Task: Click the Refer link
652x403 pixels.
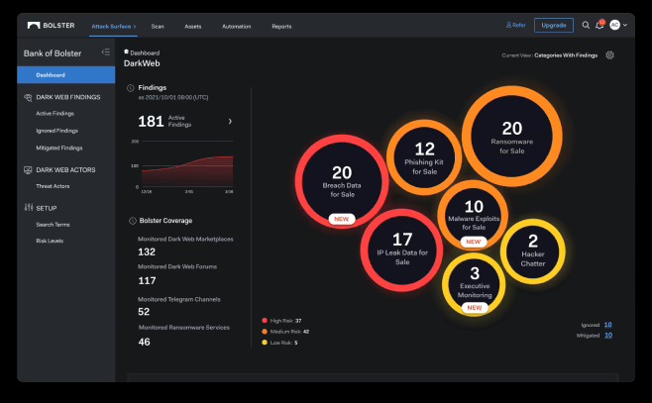Action: pyautogui.click(x=518, y=25)
